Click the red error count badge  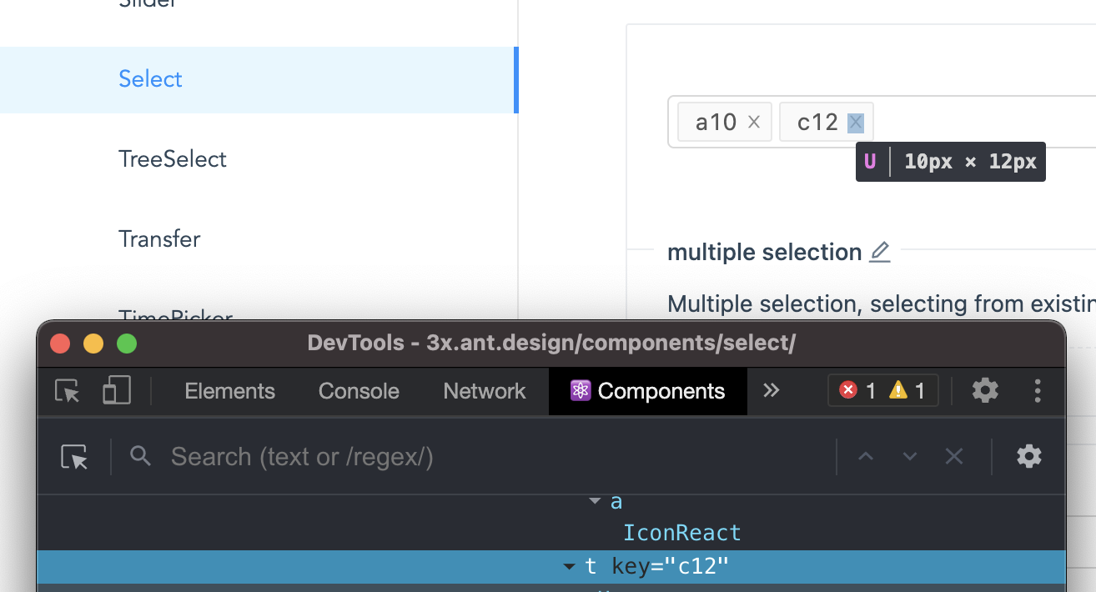tap(857, 390)
